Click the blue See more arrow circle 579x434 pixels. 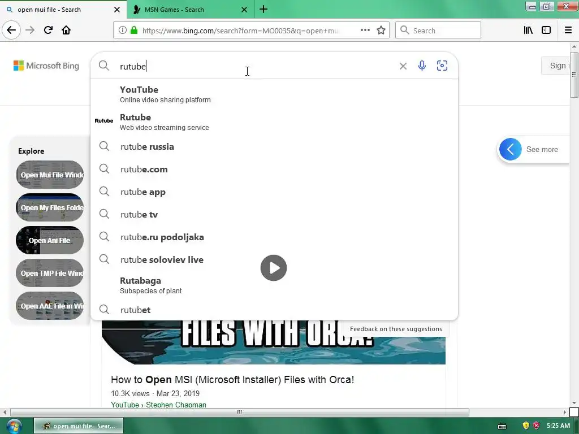tap(511, 149)
